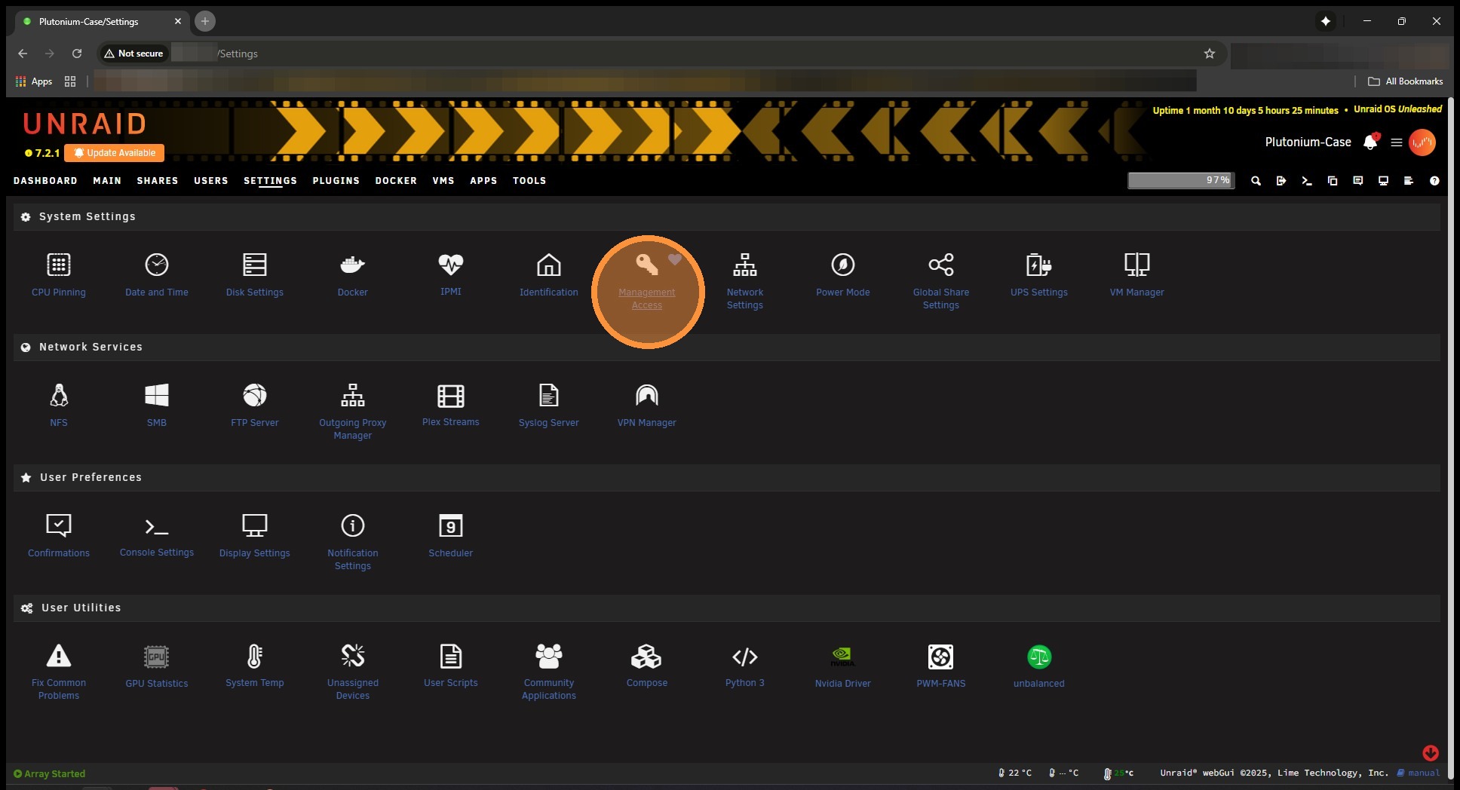This screenshot has height=790, width=1460.
Task: Click the notifications bell icon
Action: coord(1370,142)
